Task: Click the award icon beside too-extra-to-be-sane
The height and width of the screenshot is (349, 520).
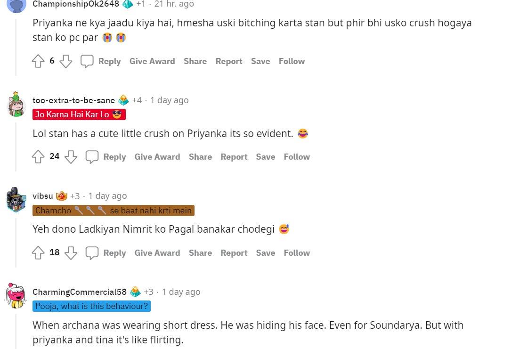Action: (123, 100)
